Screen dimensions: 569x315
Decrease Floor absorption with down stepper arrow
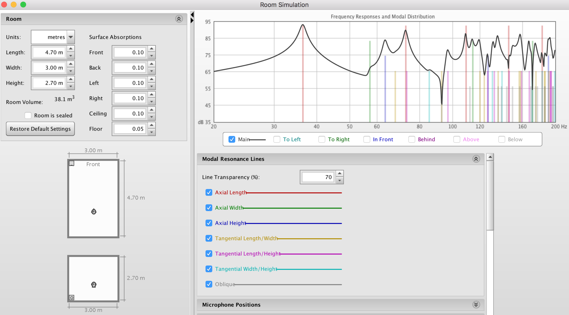coord(151,132)
